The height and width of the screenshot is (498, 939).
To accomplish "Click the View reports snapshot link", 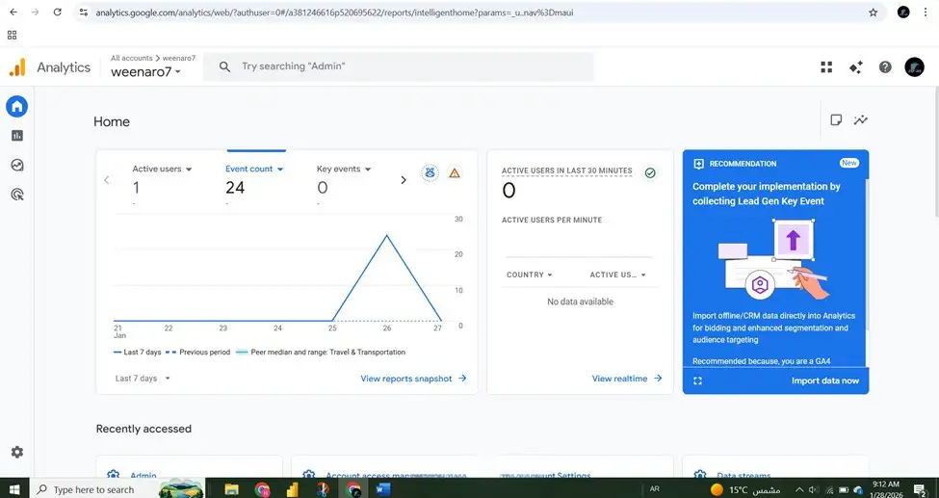I will [x=413, y=379].
